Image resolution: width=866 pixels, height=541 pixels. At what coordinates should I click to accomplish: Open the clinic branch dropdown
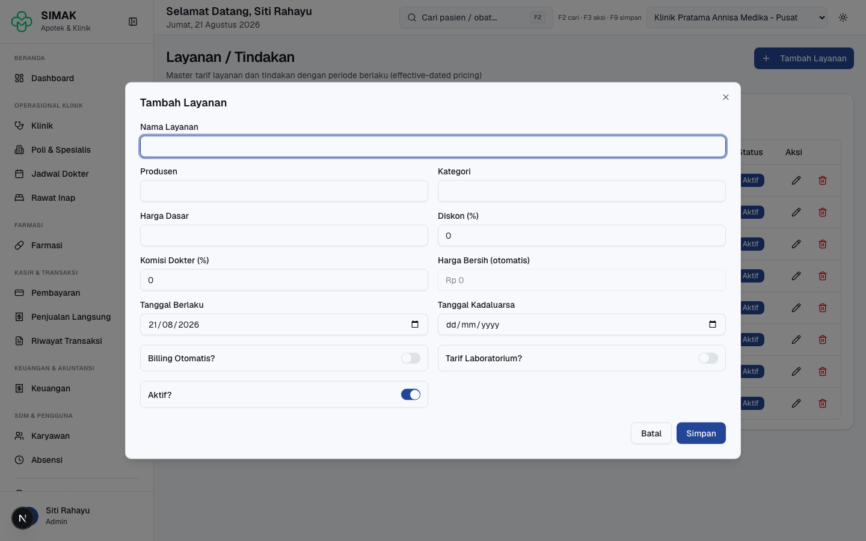tap(737, 17)
